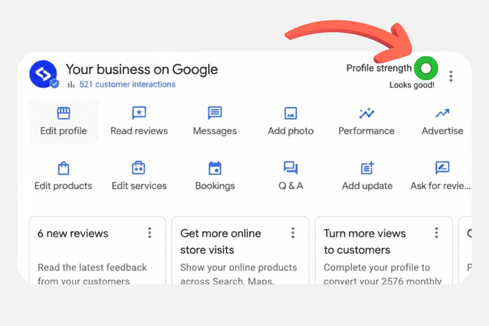Open the three-dot menu beside Profile strength
This screenshot has width=489, height=326.
pyautogui.click(x=451, y=76)
